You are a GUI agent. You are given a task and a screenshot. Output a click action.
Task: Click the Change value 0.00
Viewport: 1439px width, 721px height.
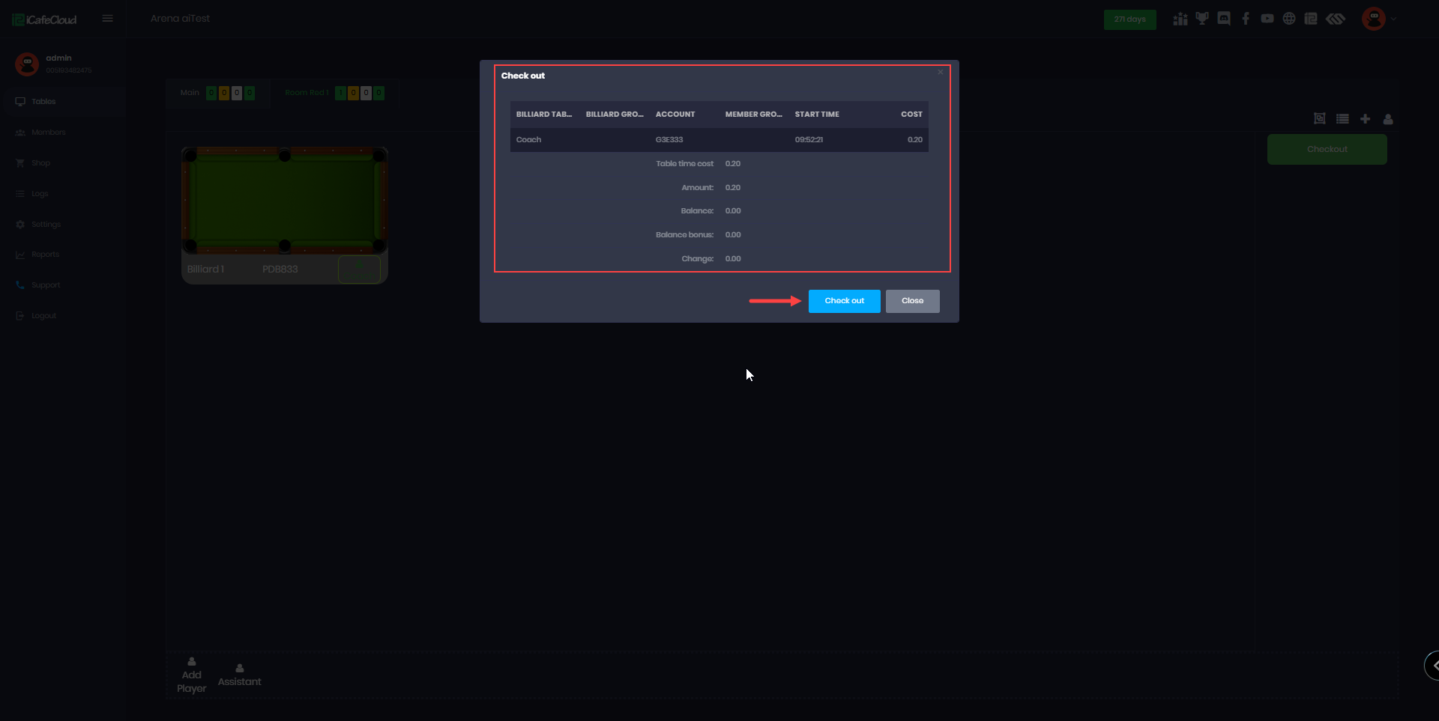[x=733, y=259]
